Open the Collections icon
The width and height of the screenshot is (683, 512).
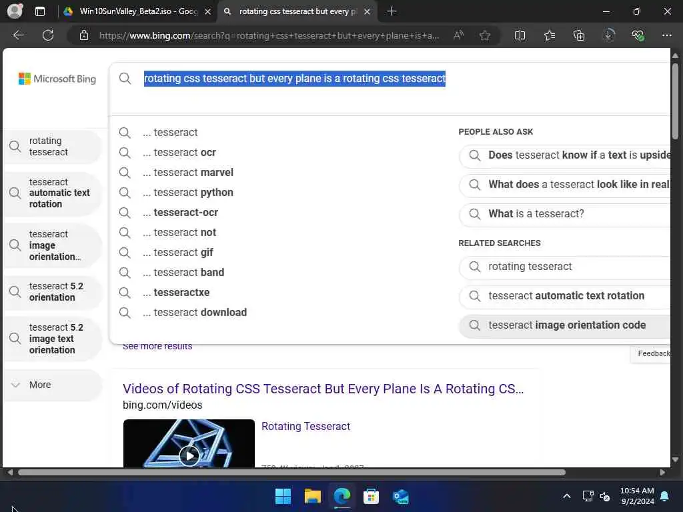point(579,35)
